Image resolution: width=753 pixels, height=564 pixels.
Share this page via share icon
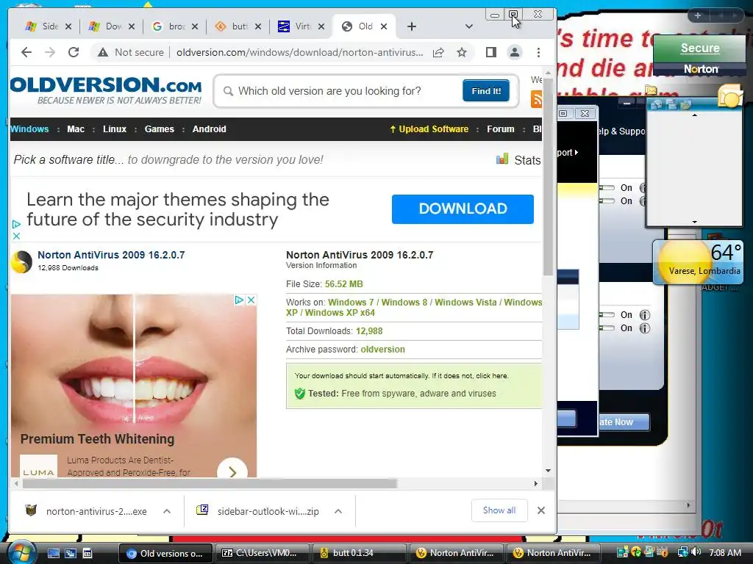[438, 52]
